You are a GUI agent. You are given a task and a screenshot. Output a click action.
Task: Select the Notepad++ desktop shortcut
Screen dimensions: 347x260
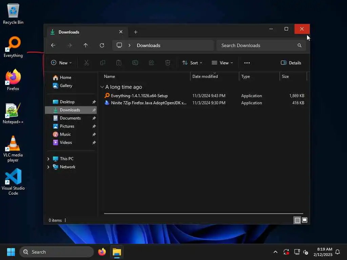tap(13, 113)
